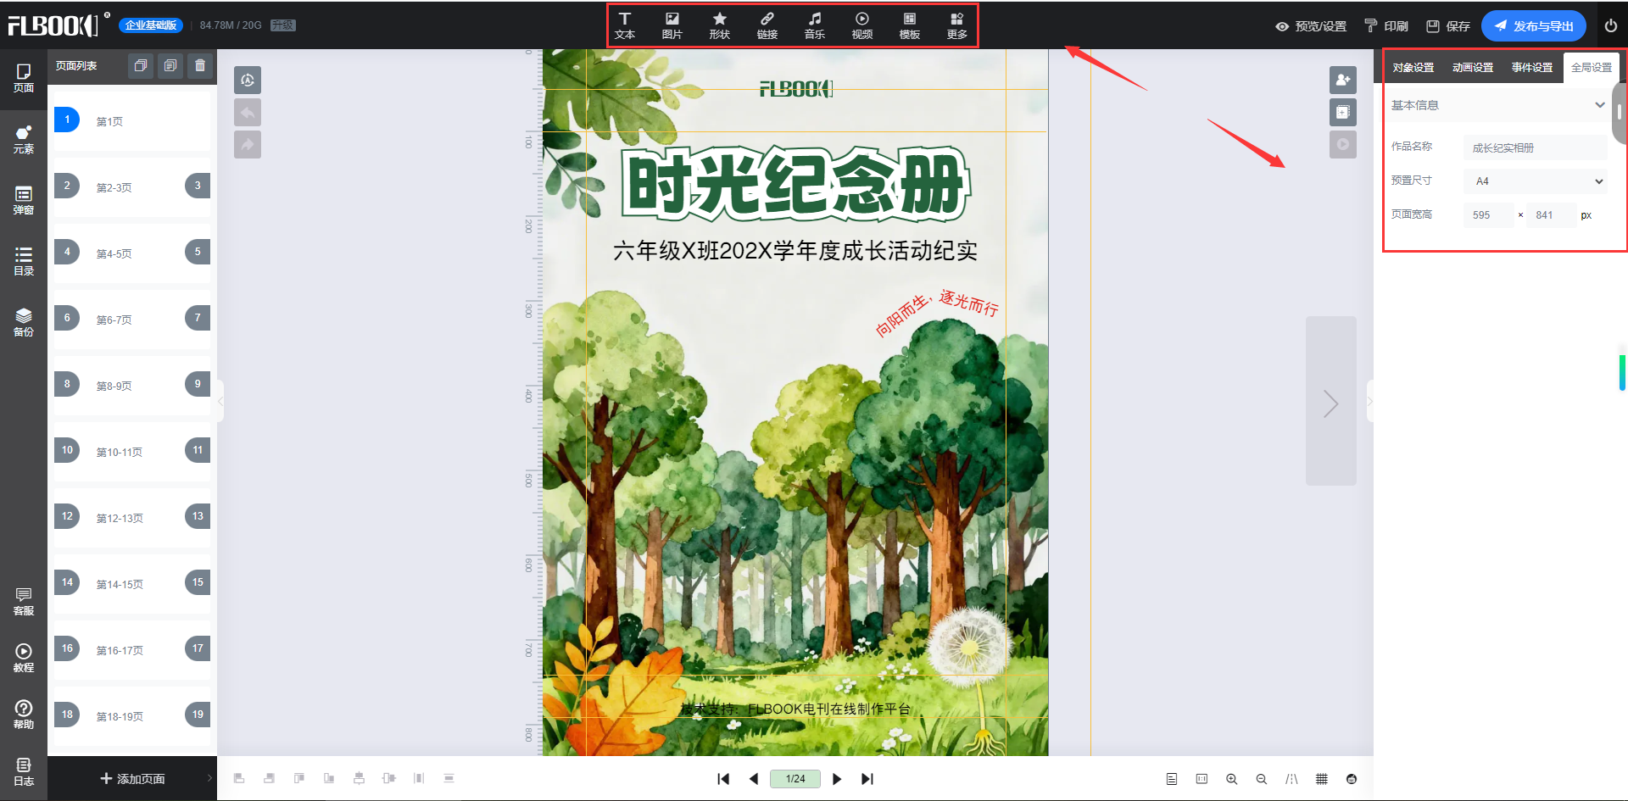Open the 预置尺寸 A4 dropdown

point(1536,181)
